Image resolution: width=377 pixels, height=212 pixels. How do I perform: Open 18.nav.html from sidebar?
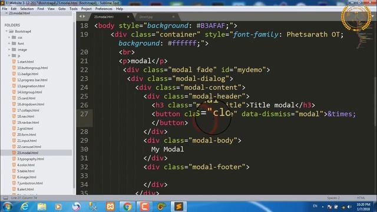click(x=25, y=117)
